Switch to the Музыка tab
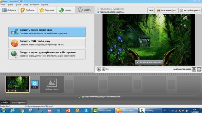This screenshot has width=202, height=113. coord(66,10)
